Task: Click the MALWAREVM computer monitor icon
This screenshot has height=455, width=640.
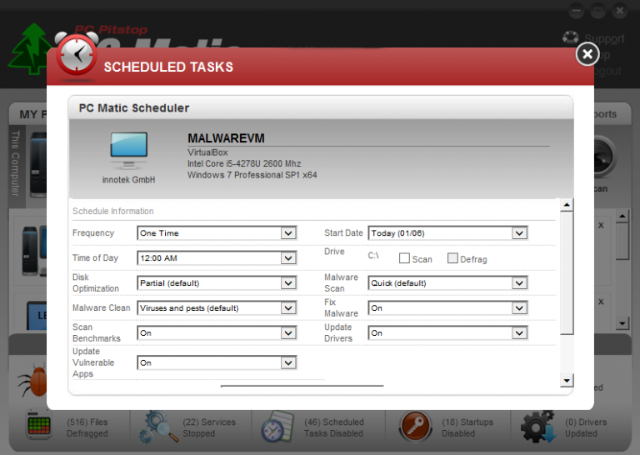Action: pyautogui.click(x=128, y=151)
